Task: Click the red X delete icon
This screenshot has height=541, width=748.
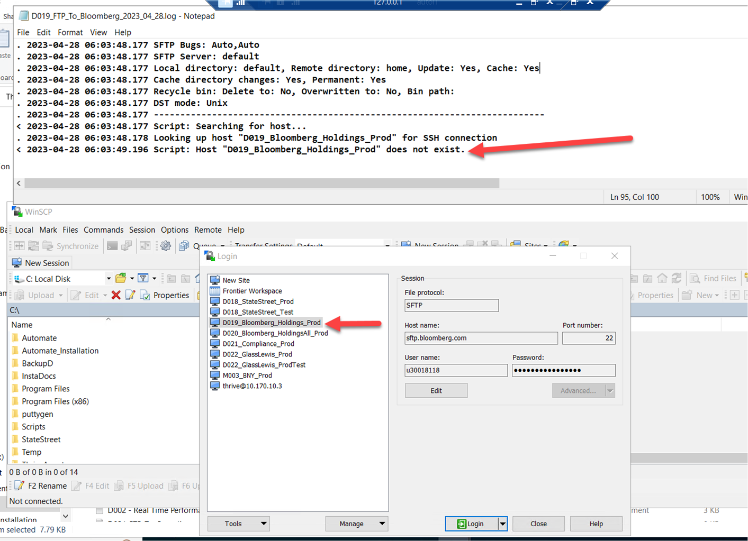Action: click(116, 295)
